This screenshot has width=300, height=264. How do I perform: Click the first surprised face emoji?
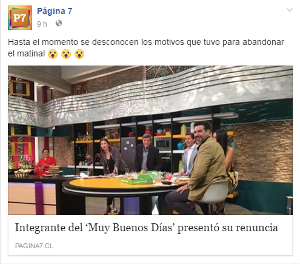pos(53,54)
